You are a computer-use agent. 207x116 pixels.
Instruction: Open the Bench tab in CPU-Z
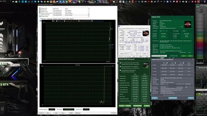point(144,28)
